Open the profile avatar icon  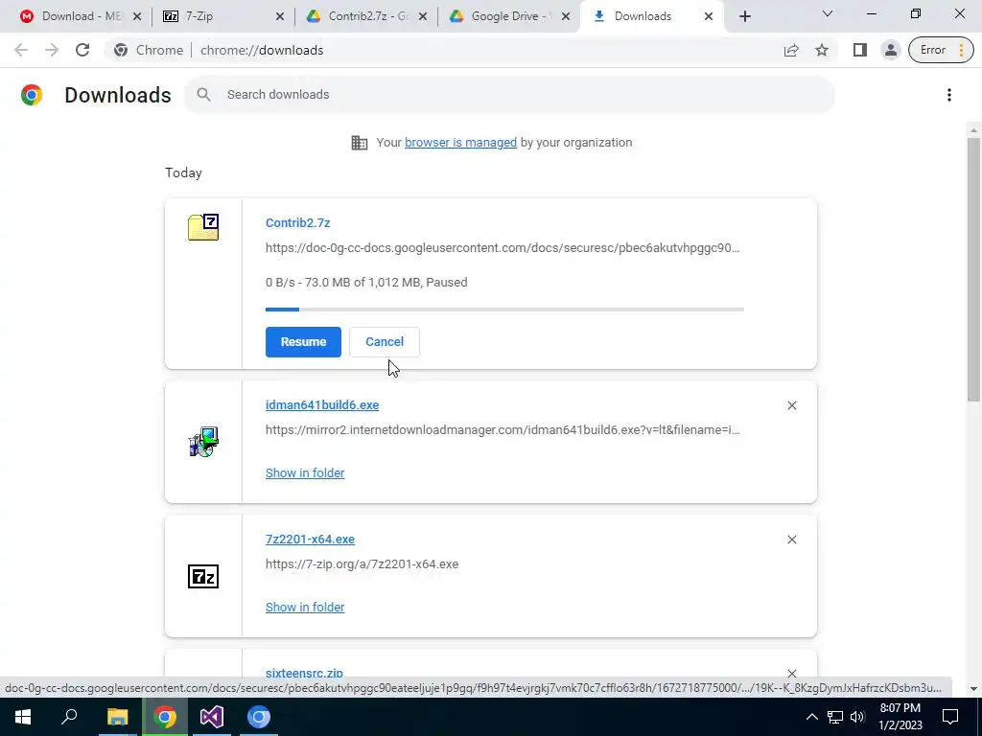pos(890,50)
